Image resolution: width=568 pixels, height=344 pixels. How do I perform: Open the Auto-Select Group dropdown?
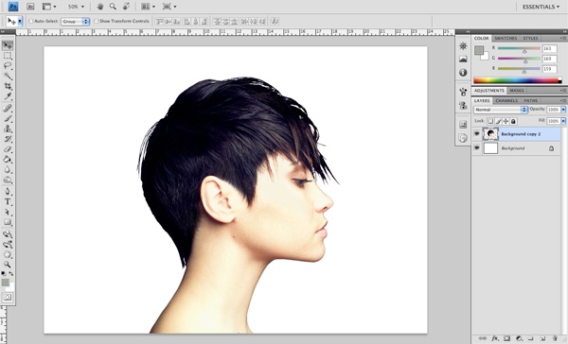[75, 22]
